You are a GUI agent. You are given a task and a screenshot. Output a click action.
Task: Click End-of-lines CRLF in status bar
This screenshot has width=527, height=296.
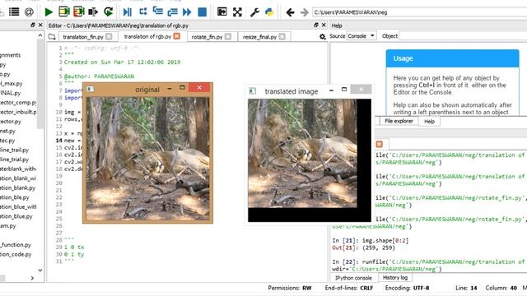click(x=349, y=288)
